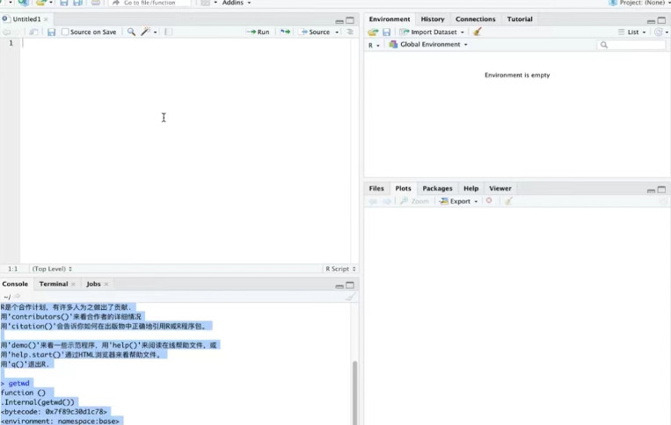
Task: Go to next plot arrow
Action: 387,201
